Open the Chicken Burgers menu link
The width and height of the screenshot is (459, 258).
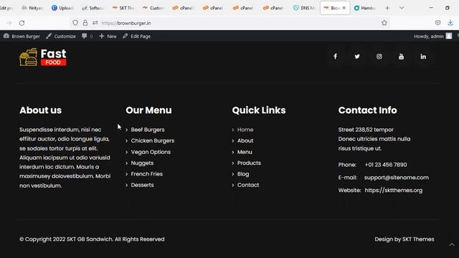[x=153, y=140]
